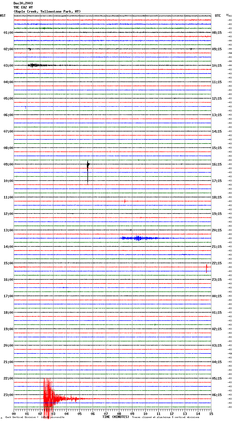The image size is (233, 421).
Task: Select the 21:00 MST time label
Action: [8, 362]
